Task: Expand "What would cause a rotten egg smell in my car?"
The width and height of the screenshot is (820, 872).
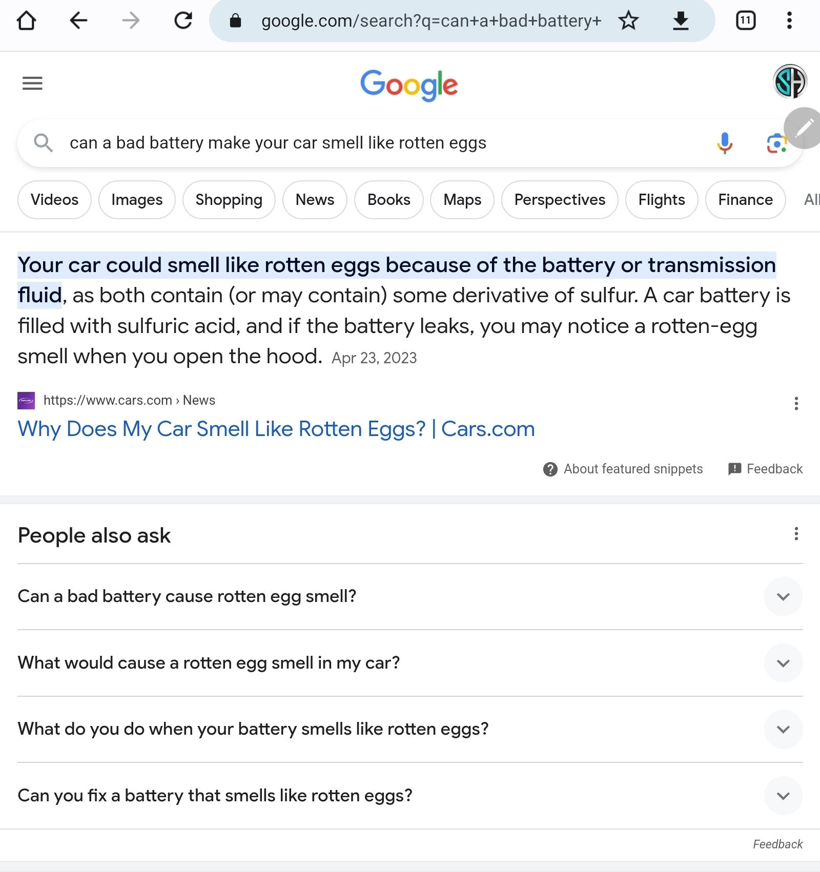Action: (783, 663)
